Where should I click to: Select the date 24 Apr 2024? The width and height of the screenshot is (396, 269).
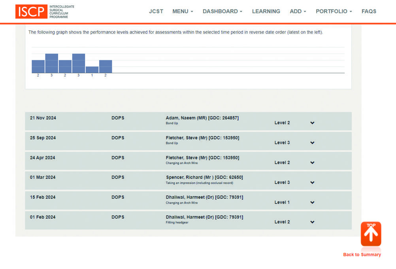point(42,158)
